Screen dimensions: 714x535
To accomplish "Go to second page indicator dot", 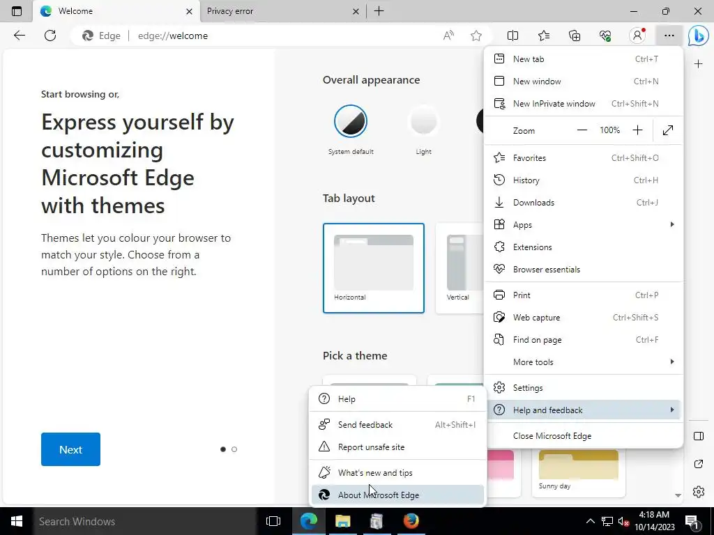I will [234, 449].
